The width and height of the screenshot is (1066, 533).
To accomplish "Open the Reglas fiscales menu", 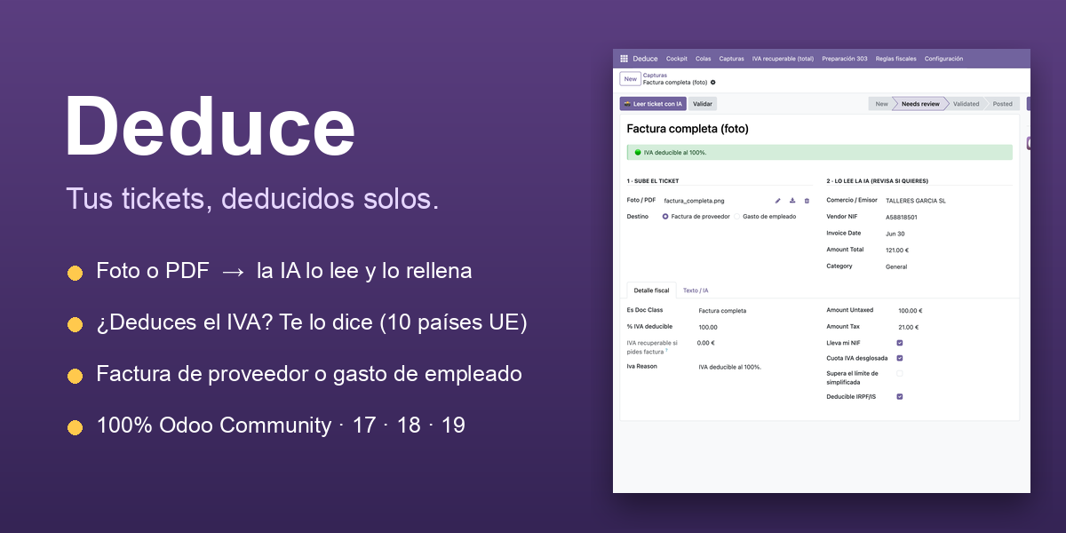I will (x=896, y=59).
